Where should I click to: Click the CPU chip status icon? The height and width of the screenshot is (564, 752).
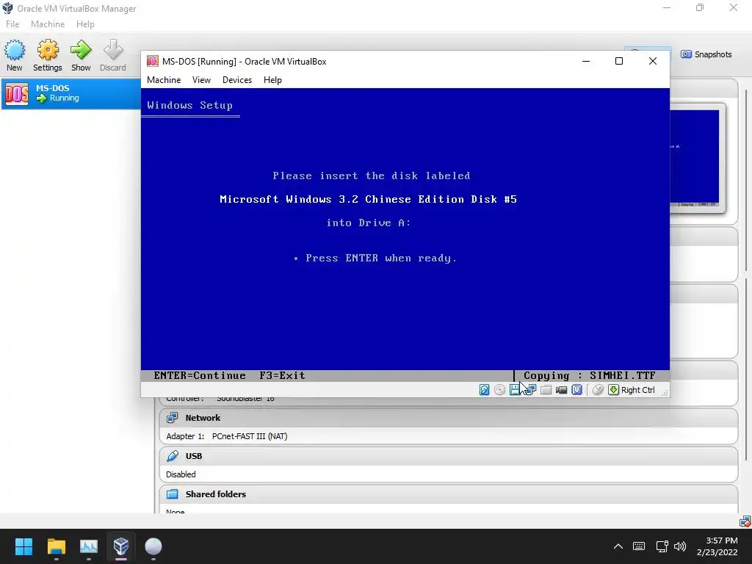[x=576, y=390]
